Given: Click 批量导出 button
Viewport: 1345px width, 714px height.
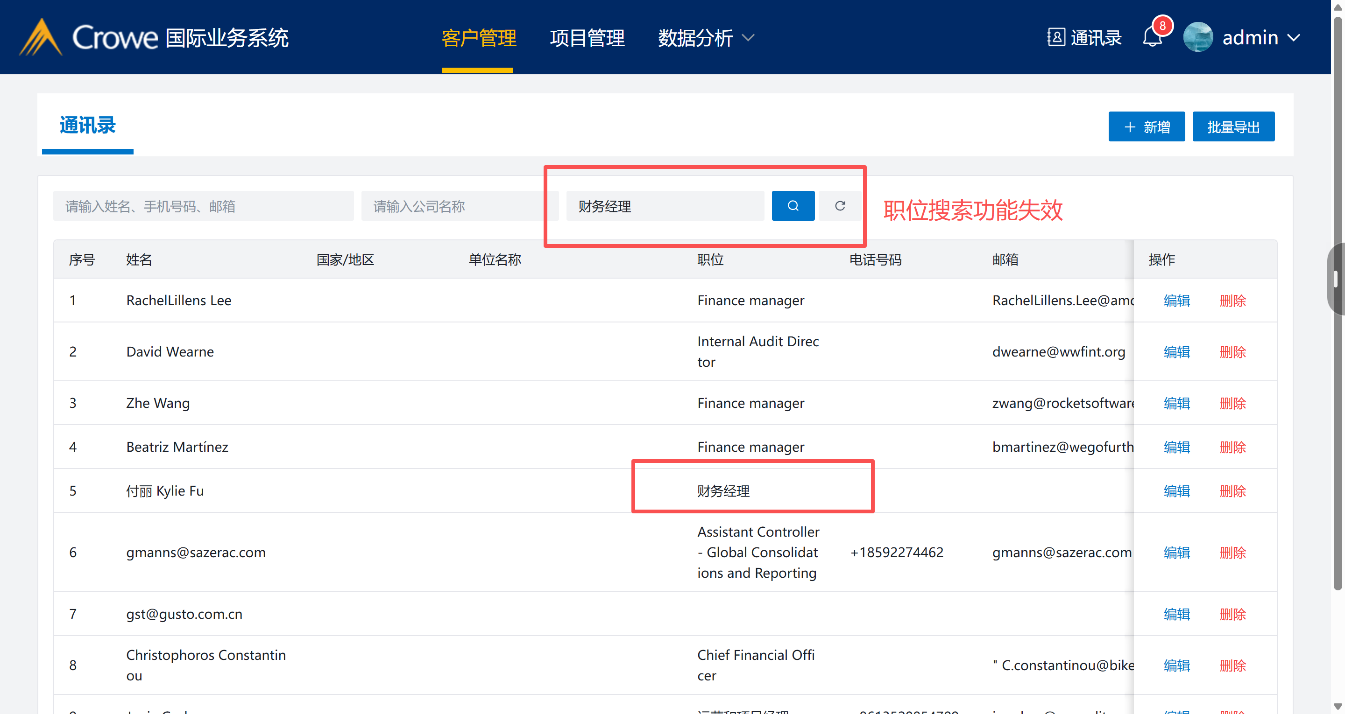Looking at the screenshot, I should [1233, 126].
